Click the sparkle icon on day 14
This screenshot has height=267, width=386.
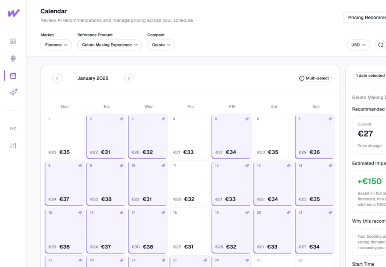tap(330, 166)
